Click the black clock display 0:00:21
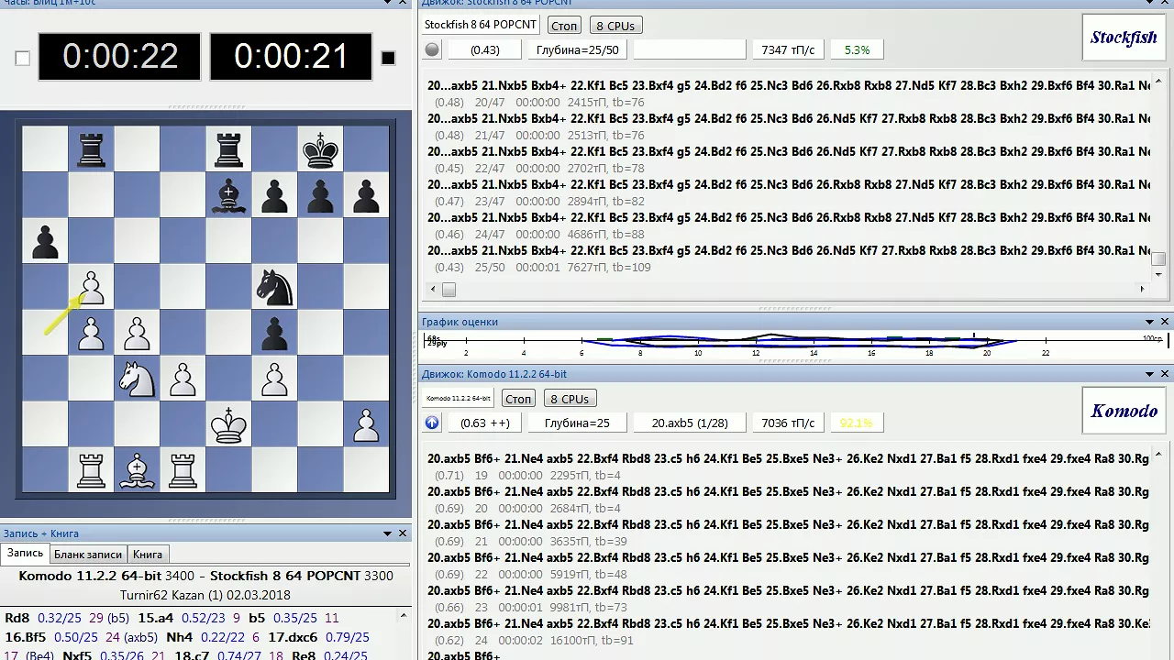Screen dimensions: 1174x660 coord(291,57)
